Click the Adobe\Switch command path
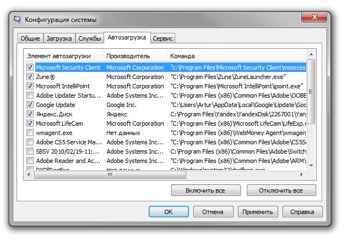 (x=238, y=151)
